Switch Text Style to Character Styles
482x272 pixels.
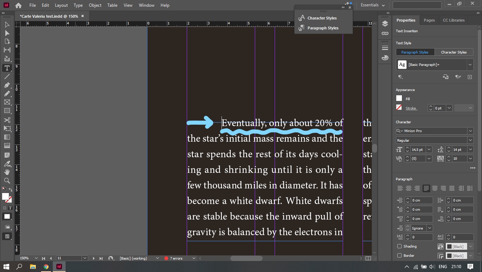454,52
